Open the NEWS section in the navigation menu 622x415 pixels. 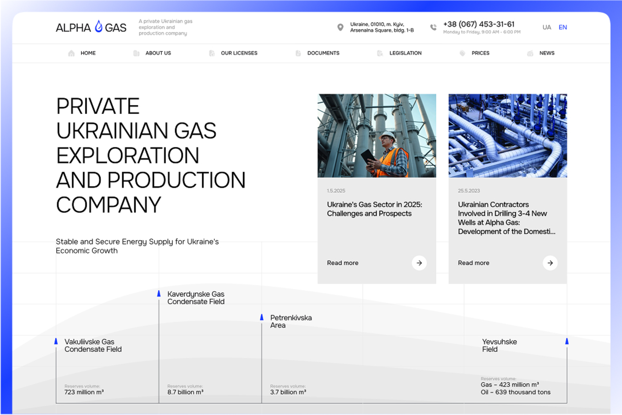(x=547, y=53)
